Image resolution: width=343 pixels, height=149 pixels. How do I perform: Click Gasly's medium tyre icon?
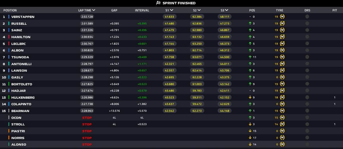click(x=282, y=77)
